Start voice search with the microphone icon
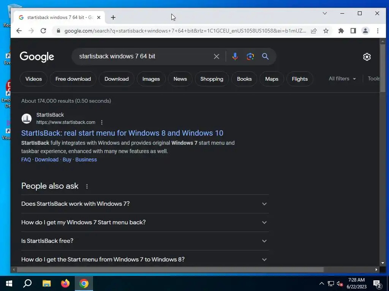 pyautogui.click(x=235, y=56)
